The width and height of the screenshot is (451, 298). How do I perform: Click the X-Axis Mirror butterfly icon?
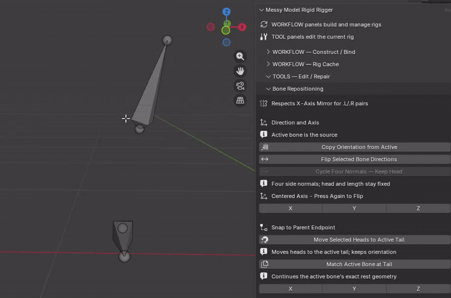pyautogui.click(x=264, y=103)
